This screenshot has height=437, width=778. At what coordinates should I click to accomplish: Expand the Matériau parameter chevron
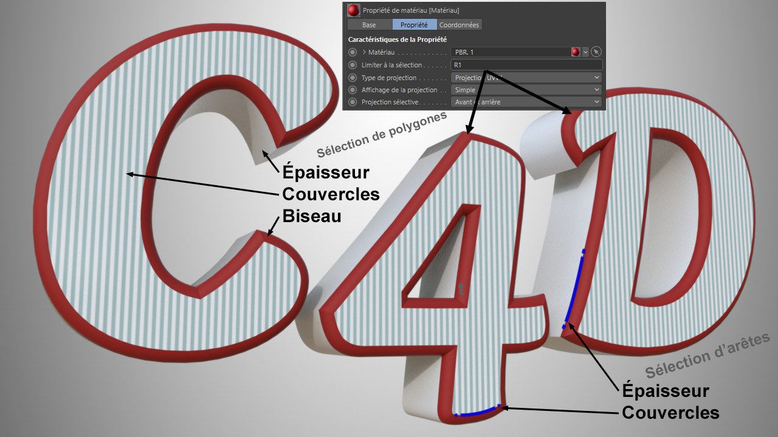click(x=363, y=52)
